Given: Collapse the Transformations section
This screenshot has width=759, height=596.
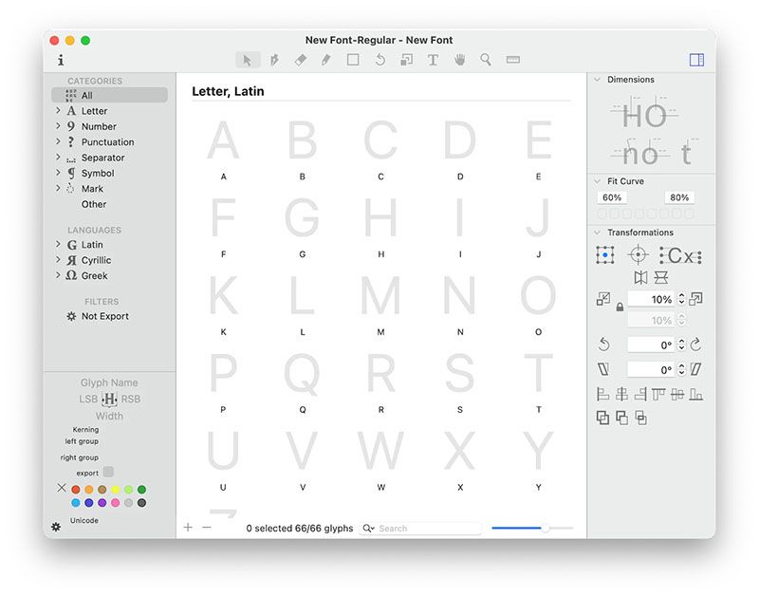Looking at the screenshot, I should pos(598,233).
